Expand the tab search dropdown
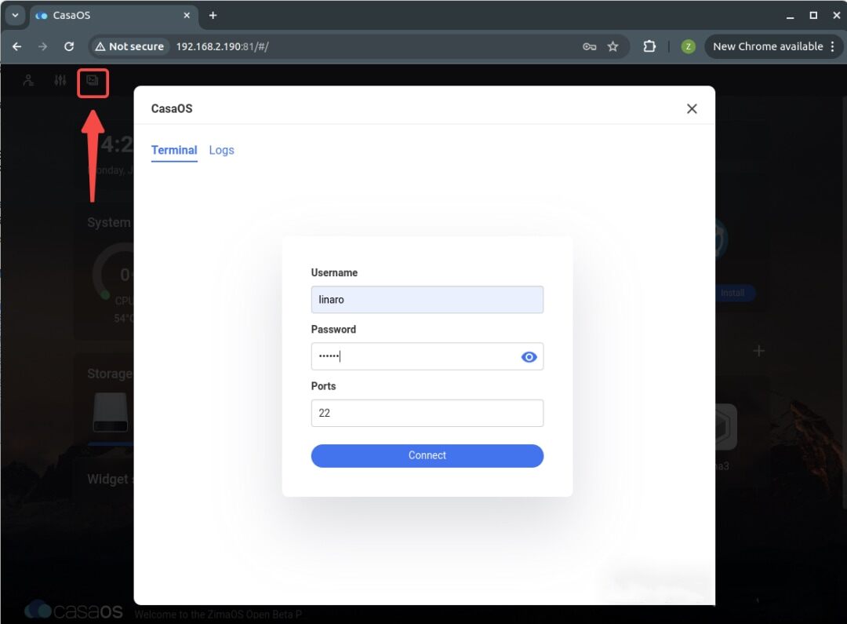The width and height of the screenshot is (847, 624). coord(15,15)
